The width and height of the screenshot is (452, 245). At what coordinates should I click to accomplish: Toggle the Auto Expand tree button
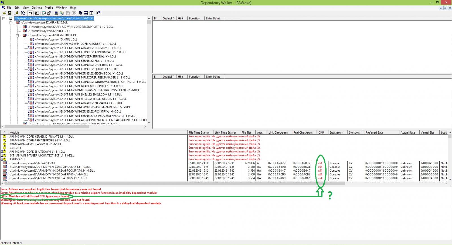pos(23,13)
